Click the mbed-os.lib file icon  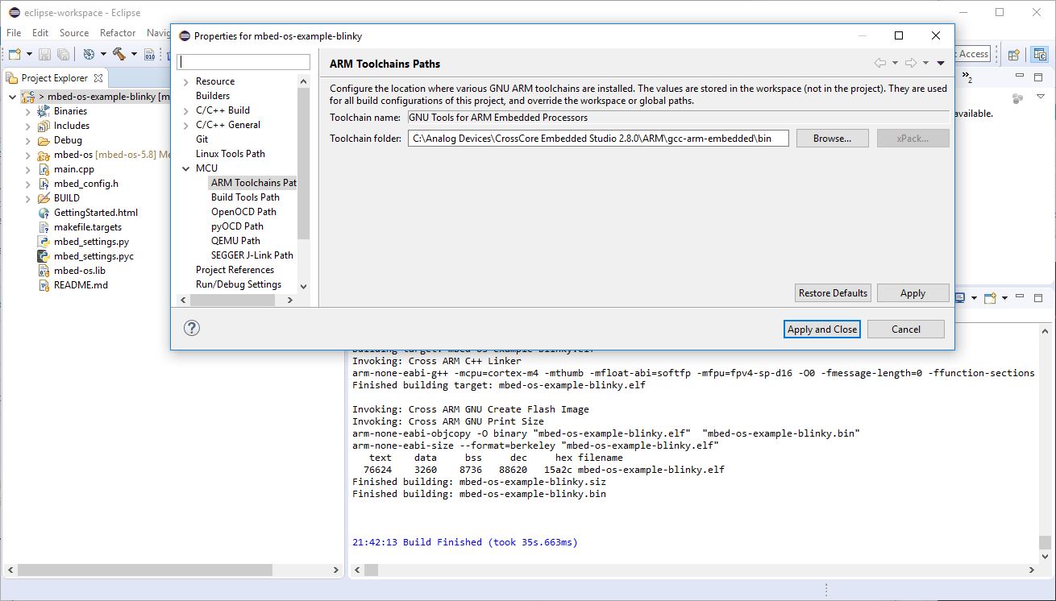coord(44,271)
